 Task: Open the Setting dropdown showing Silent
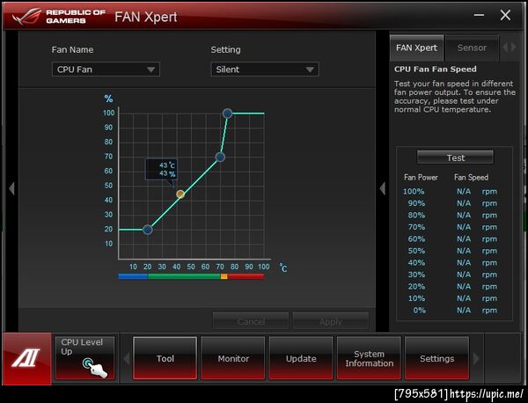(x=265, y=70)
